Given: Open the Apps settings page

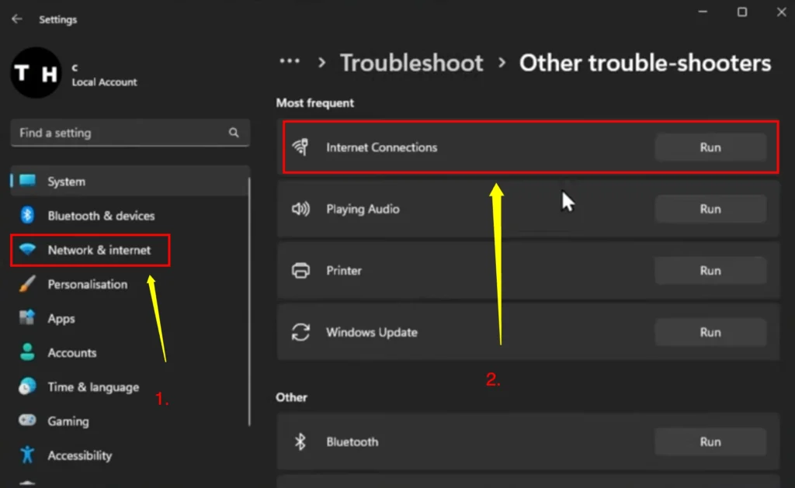Looking at the screenshot, I should click(x=130, y=318).
